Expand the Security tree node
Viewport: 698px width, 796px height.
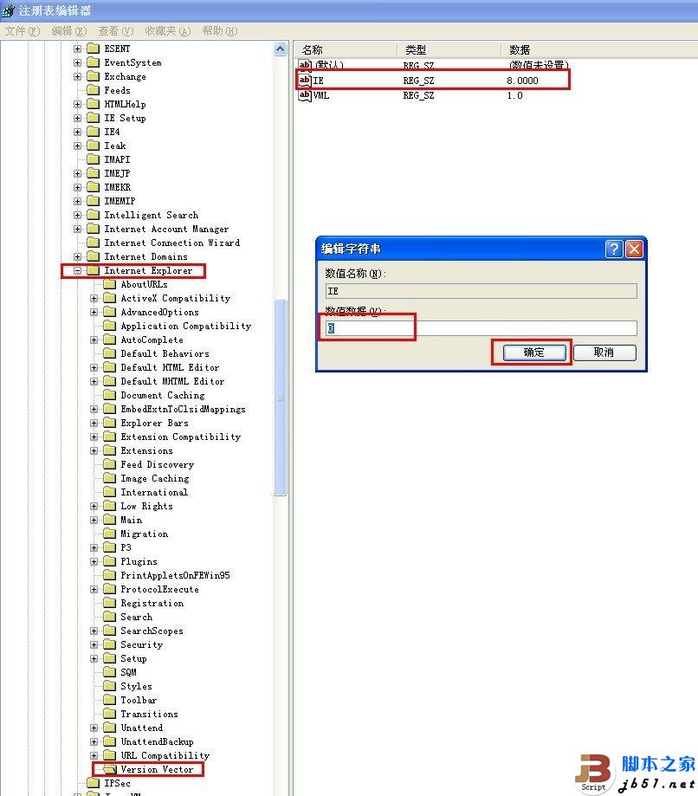[x=94, y=644]
